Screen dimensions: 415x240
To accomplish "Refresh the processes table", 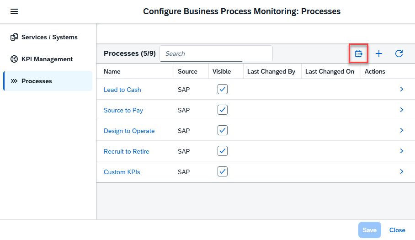I will (x=399, y=53).
